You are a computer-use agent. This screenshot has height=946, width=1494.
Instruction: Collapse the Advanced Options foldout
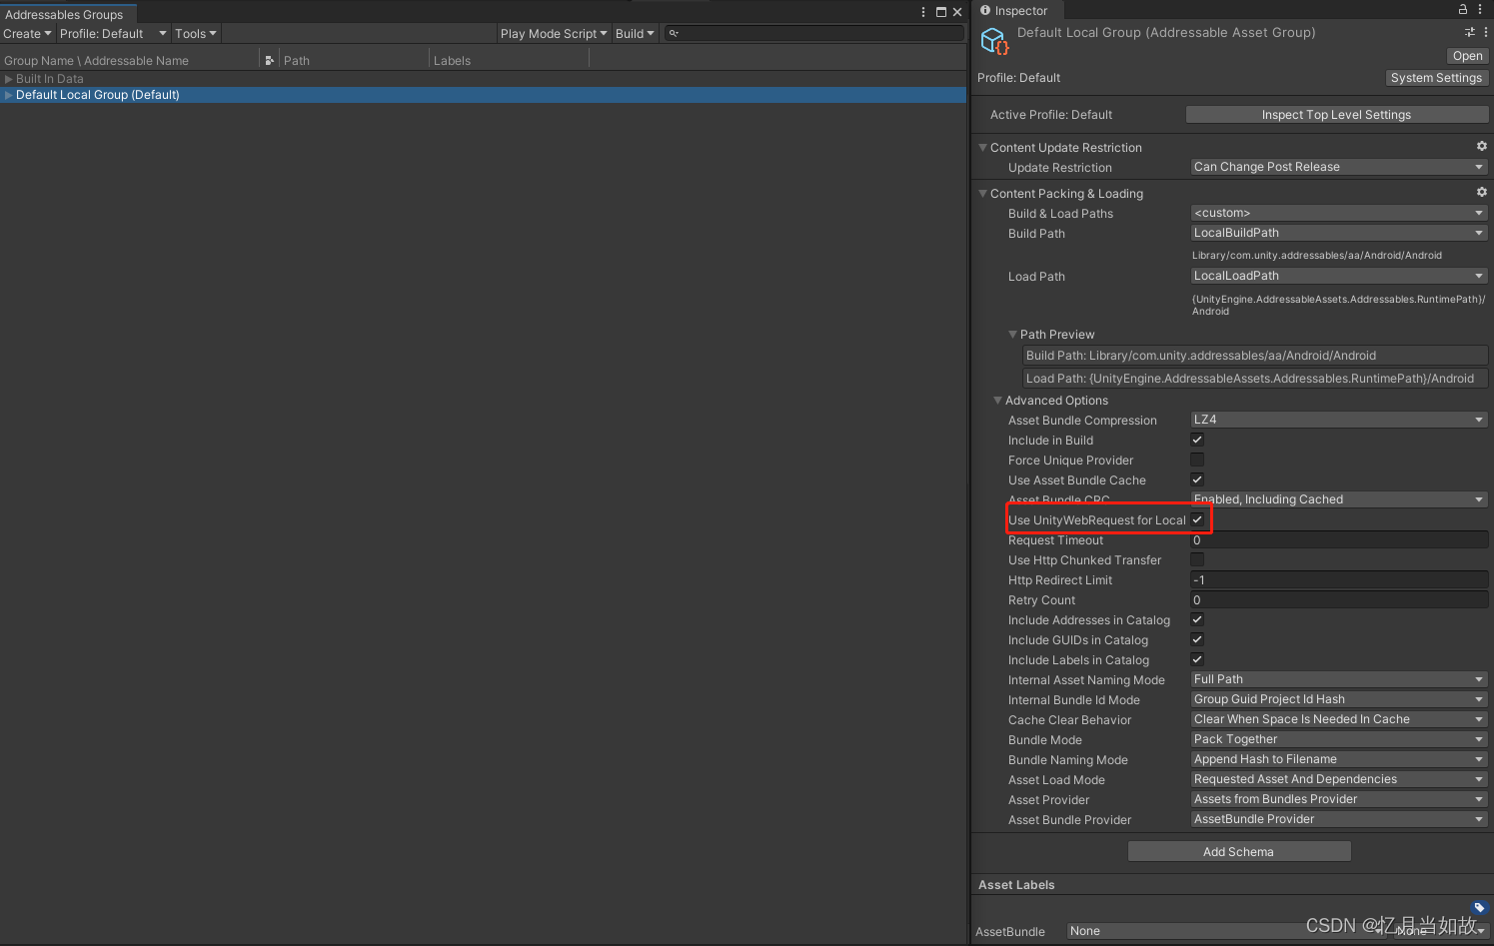(x=997, y=400)
